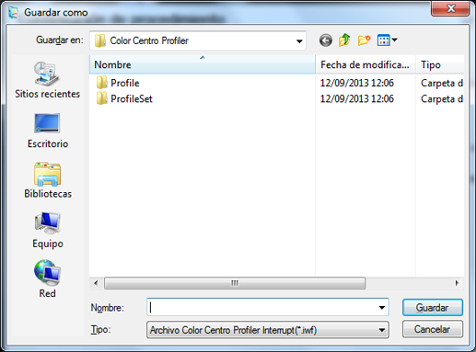Click the ProfileSet folder name

pyautogui.click(x=132, y=98)
